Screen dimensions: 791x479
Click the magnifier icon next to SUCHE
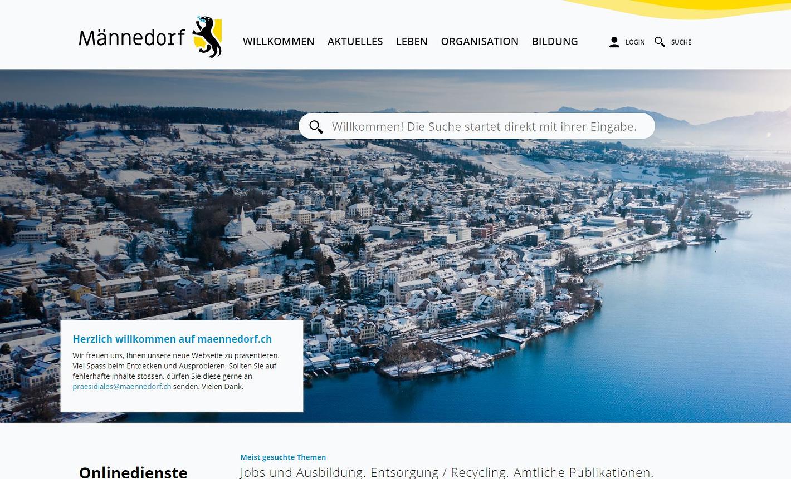pyautogui.click(x=660, y=42)
